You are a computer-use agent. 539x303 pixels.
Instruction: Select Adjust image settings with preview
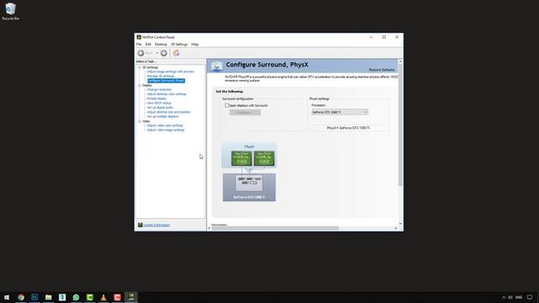tap(170, 72)
